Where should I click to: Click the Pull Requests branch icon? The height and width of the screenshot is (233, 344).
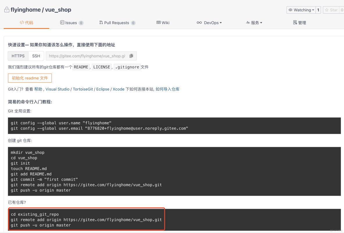(x=101, y=23)
